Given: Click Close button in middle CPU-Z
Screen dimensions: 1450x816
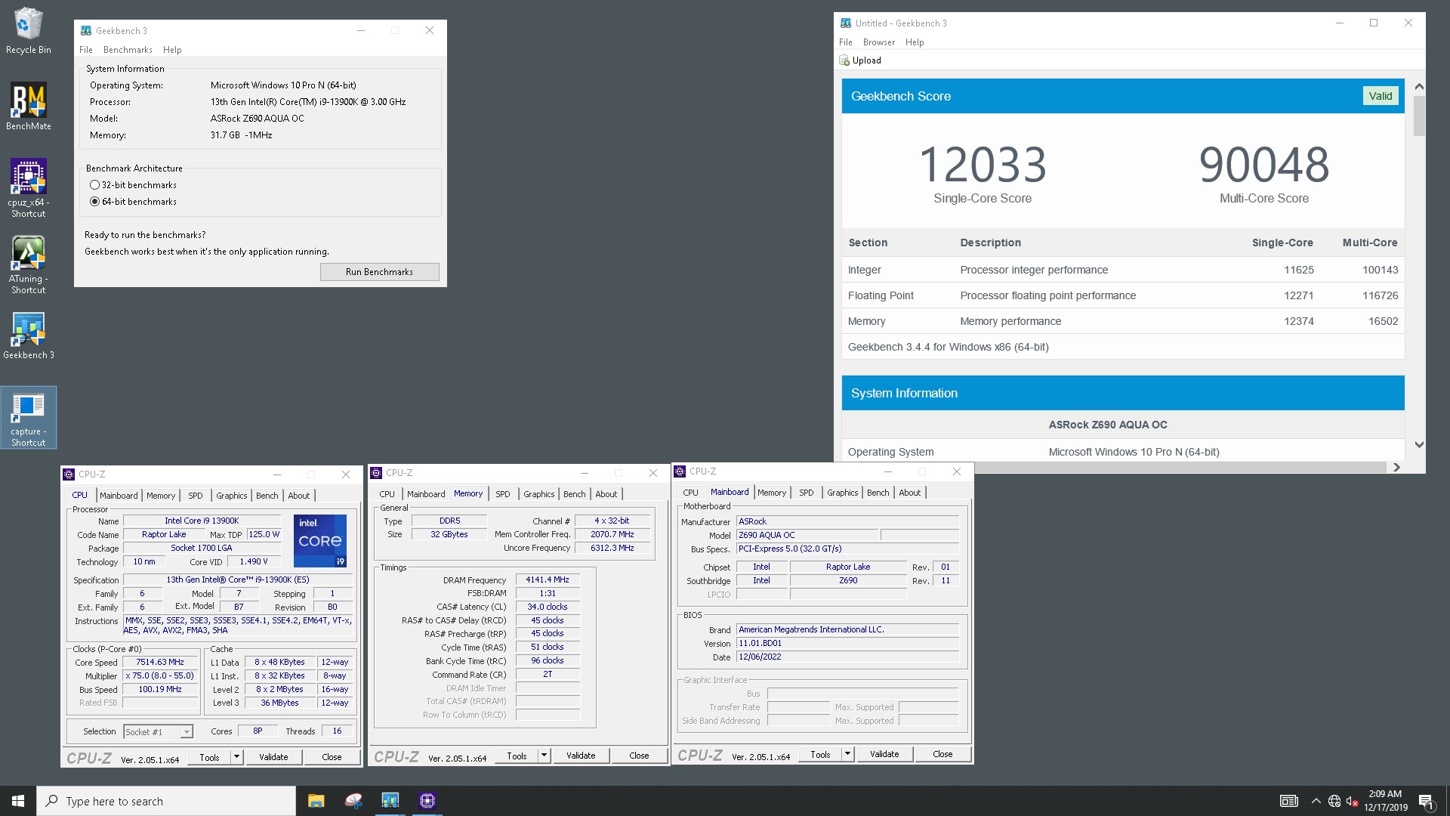Looking at the screenshot, I should (639, 756).
